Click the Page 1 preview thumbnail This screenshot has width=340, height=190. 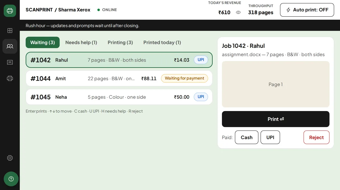(275, 84)
